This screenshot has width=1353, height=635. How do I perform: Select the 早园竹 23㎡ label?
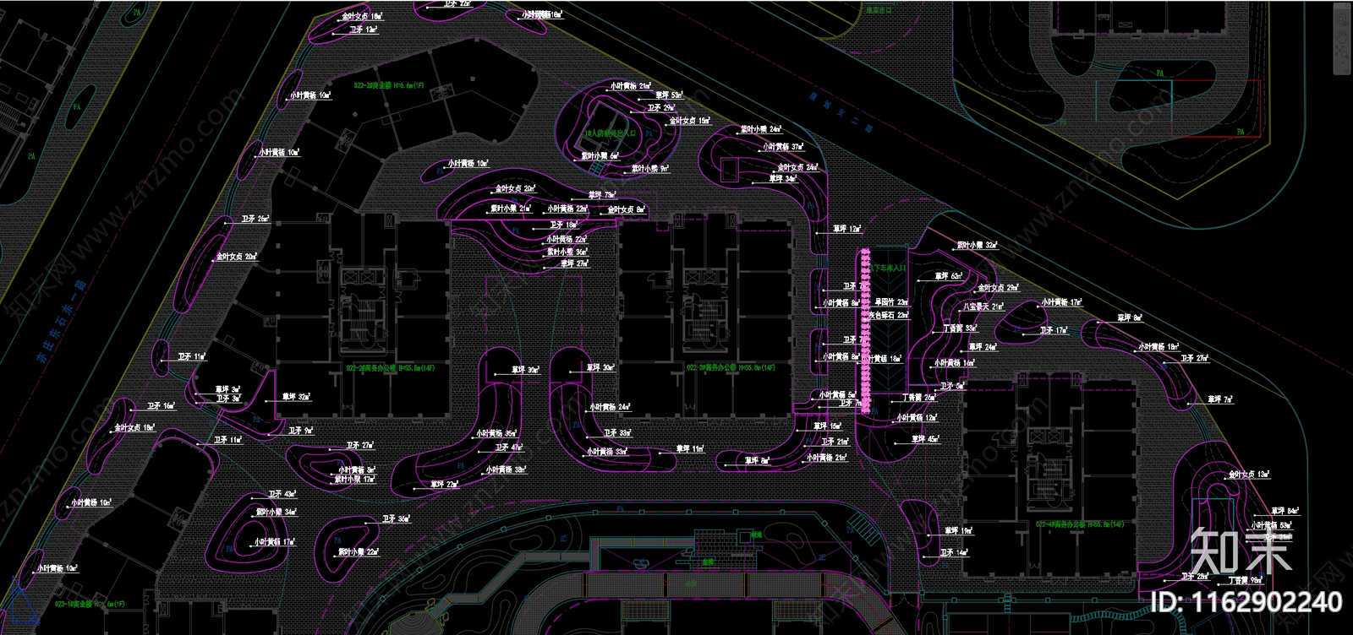[891, 302]
